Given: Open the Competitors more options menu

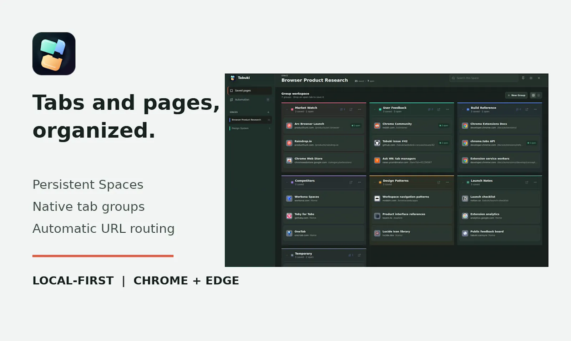Looking at the screenshot, I should (x=359, y=182).
